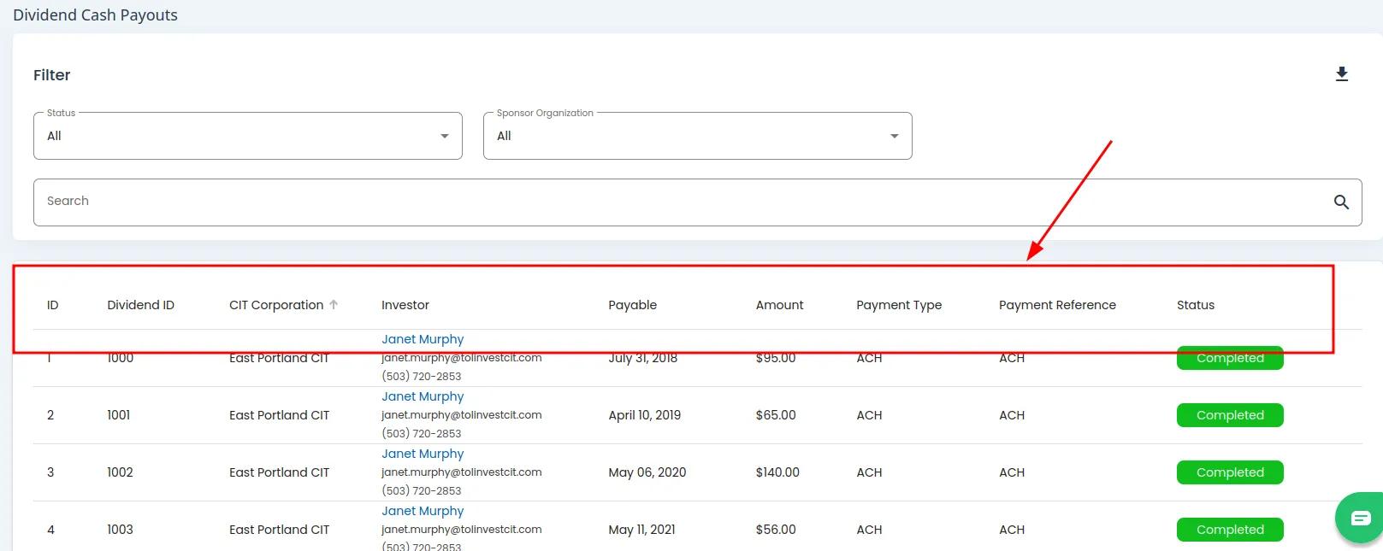Open the chat support widget
This screenshot has height=551, width=1383.
1359,518
